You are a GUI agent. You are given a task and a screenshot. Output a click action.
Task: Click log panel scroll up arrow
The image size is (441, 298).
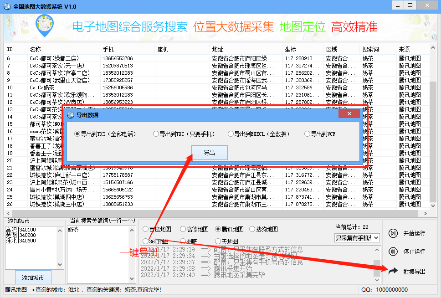pos(377,250)
